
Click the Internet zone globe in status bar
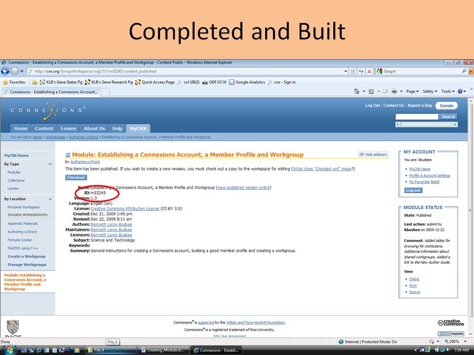[x=341, y=342]
